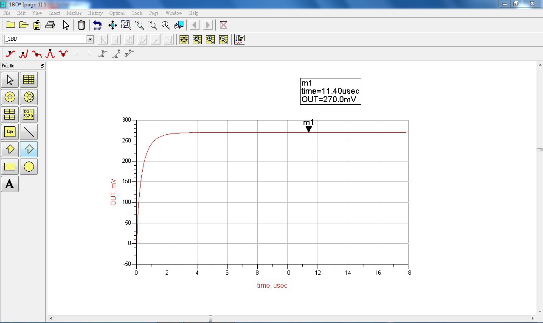
Task: Click the print icon in toolbar
Action: pos(50,25)
